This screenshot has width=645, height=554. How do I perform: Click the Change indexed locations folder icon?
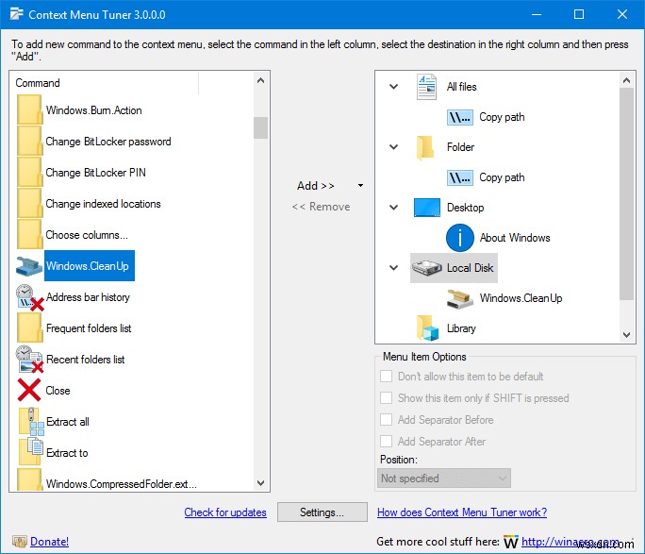[x=29, y=203]
